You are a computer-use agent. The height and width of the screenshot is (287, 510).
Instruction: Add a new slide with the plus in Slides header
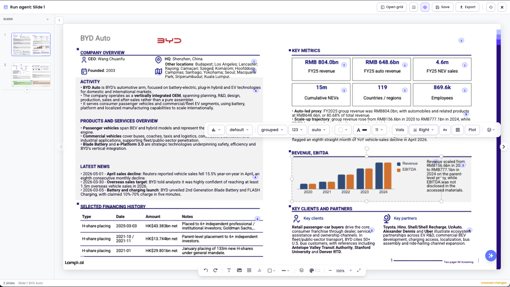click(x=48, y=19)
